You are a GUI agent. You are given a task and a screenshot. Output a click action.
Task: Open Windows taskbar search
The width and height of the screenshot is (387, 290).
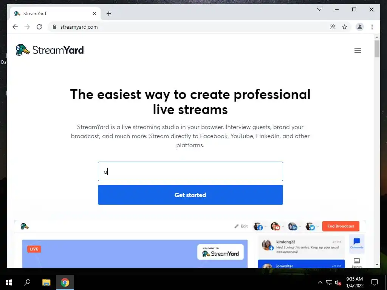(27, 282)
